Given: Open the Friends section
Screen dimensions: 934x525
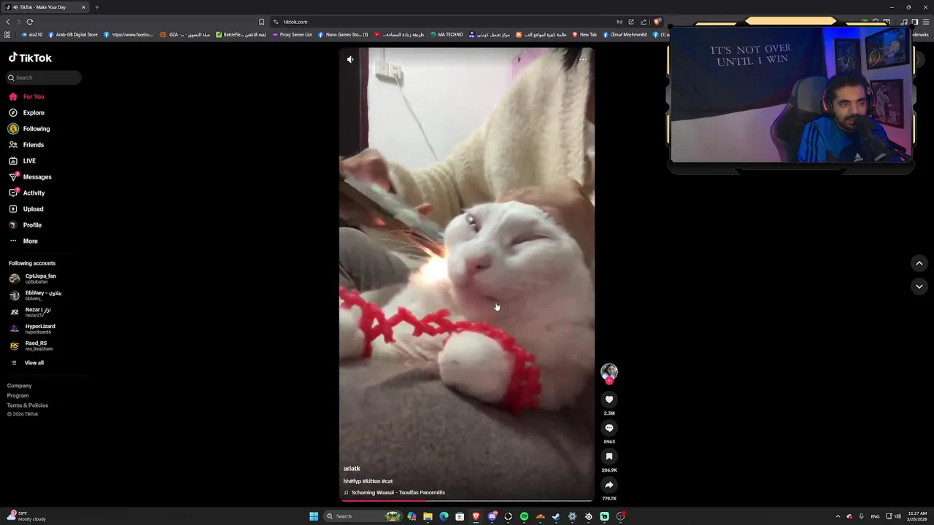Looking at the screenshot, I should pyautogui.click(x=26, y=144).
